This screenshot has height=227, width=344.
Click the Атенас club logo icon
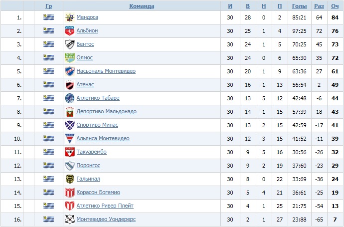69,85
